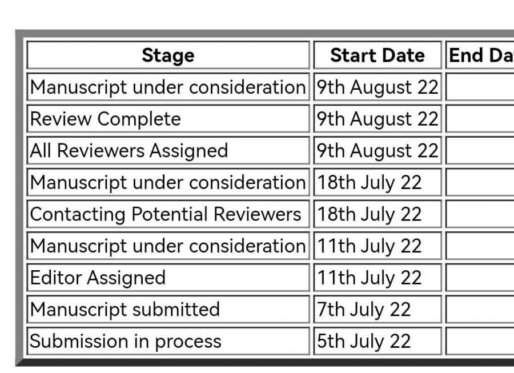Select "Manuscript under consideration" dated 11th July
Viewport: 514px width, 373px height.
(168, 246)
